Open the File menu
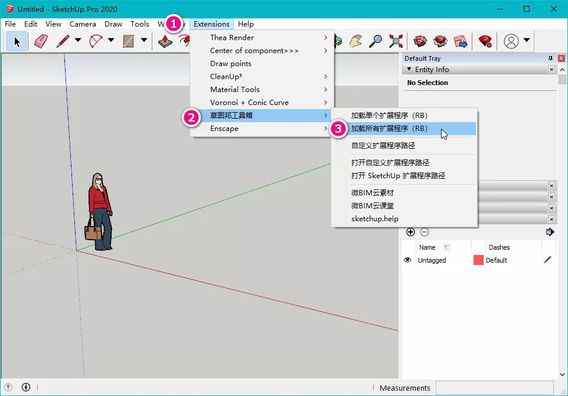568x396 pixels. pos(10,24)
